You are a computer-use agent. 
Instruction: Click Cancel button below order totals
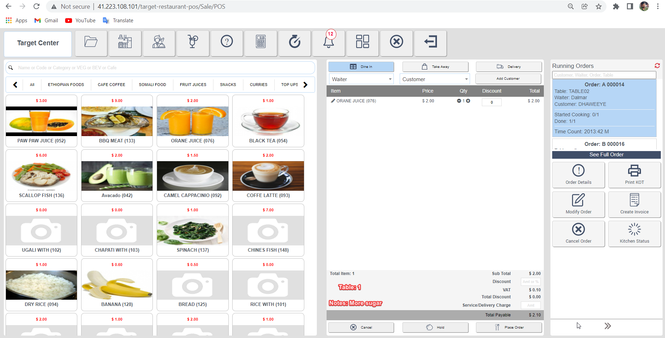[x=361, y=327]
